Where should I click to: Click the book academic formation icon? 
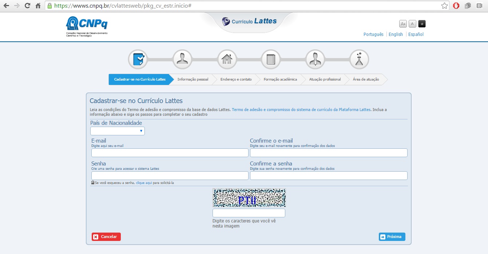(271, 59)
